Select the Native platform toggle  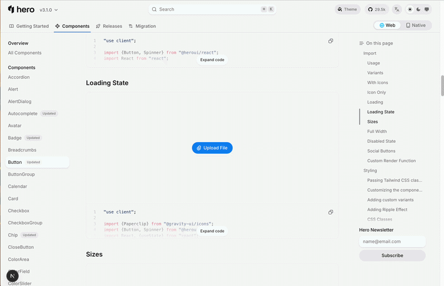coord(416,25)
